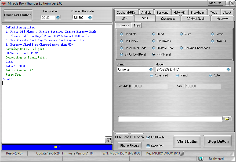Open the Mstar/W tab
The image size is (236, 162).
pyautogui.click(x=222, y=19)
